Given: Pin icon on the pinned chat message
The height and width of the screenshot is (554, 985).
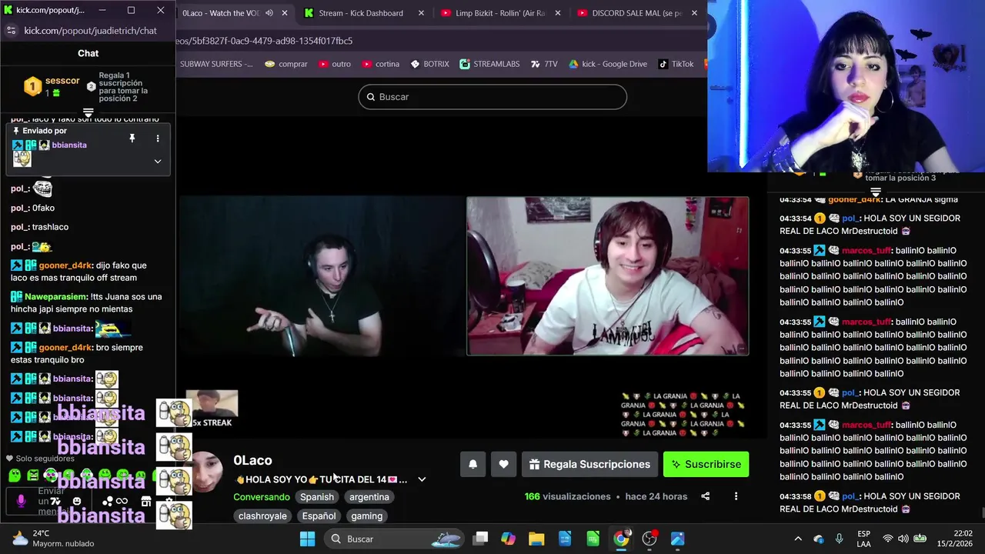Looking at the screenshot, I should pos(132,138).
